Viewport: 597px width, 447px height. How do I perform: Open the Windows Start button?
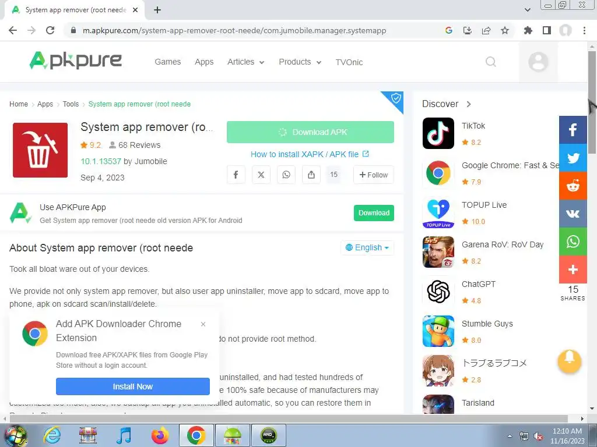click(x=16, y=435)
